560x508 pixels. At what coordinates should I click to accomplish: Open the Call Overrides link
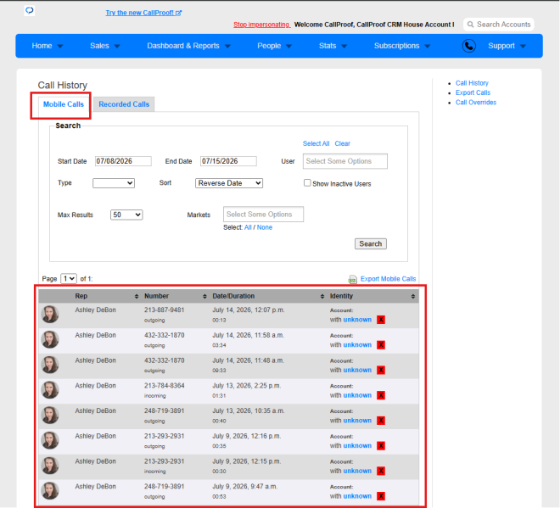click(x=476, y=103)
